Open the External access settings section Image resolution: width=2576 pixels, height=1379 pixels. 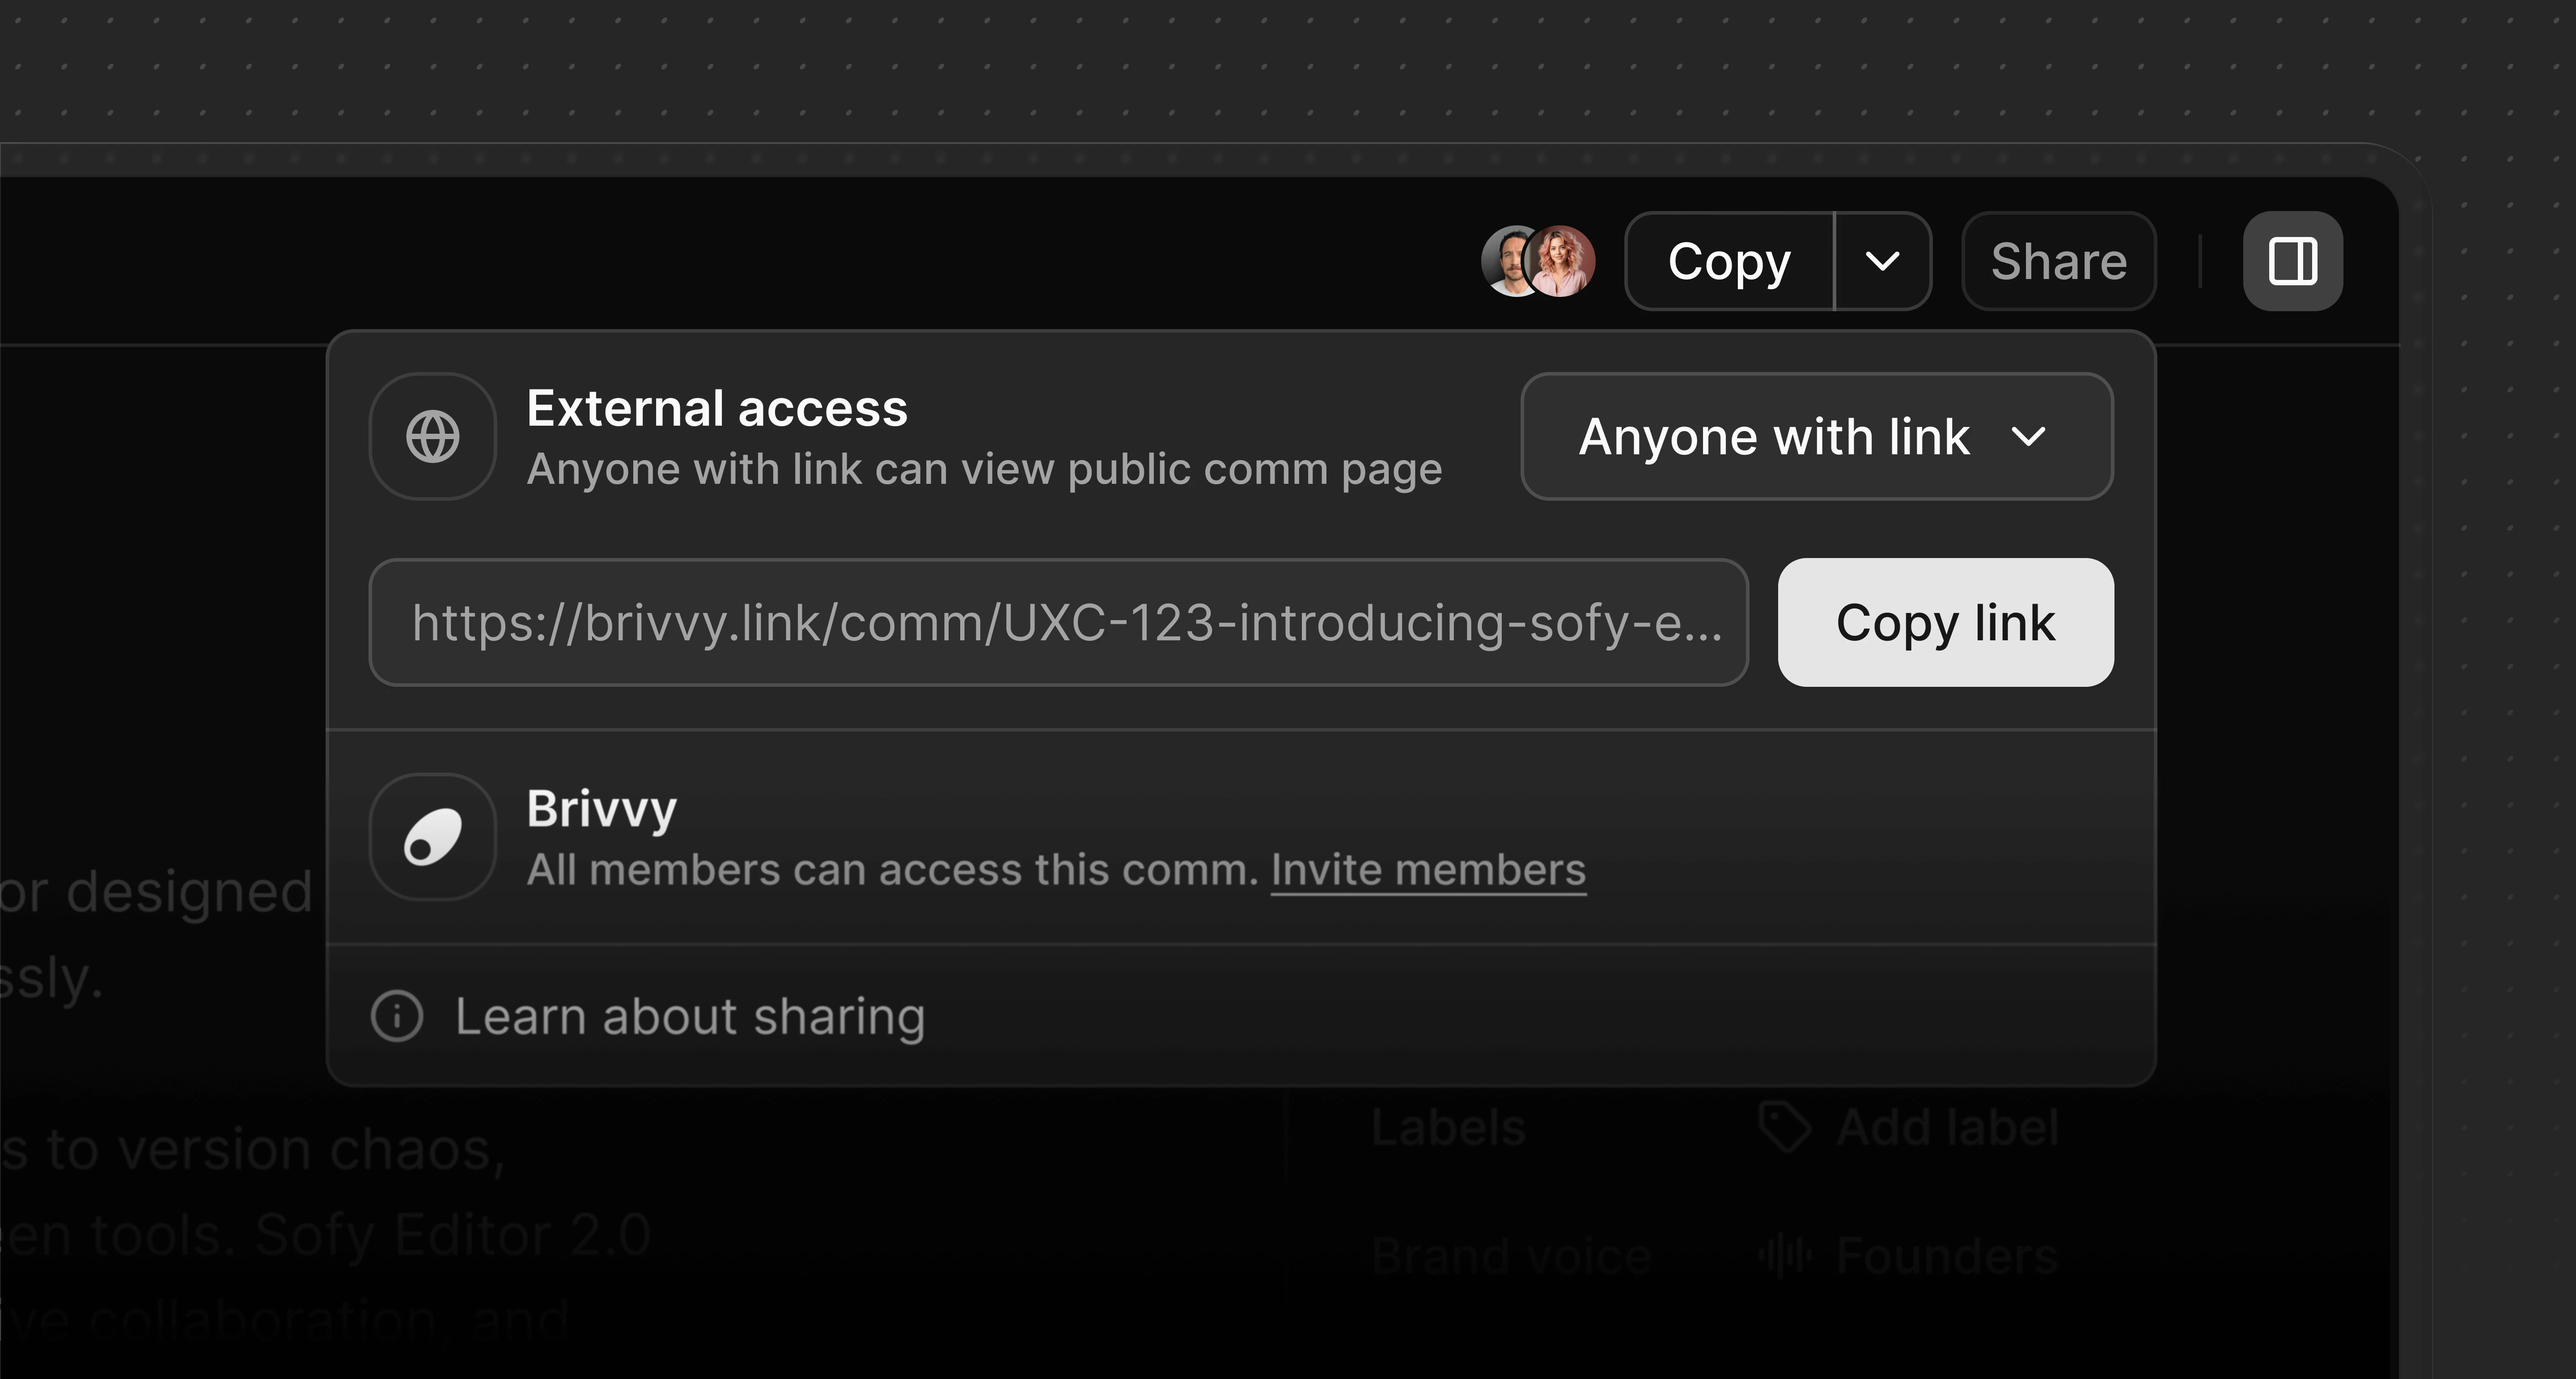click(717, 408)
